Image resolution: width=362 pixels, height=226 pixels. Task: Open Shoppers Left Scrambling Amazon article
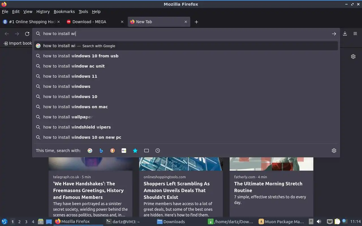pyautogui.click(x=176, y=190)
